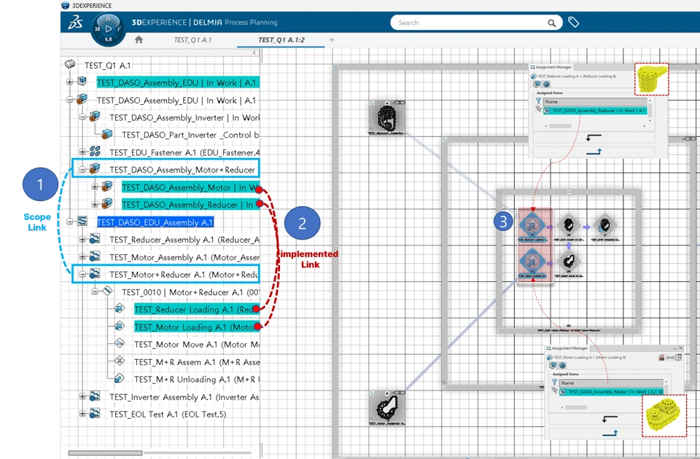Click the settings gear in lower Assignment Manager

pyautogui.click(x=678, y=357)
